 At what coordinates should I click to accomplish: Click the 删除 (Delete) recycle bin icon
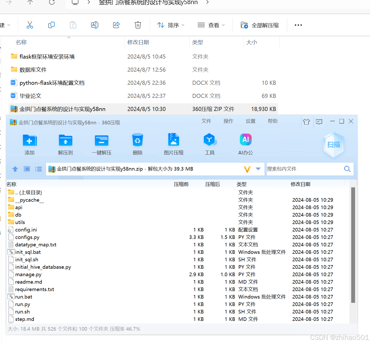(x=137, y=140)
